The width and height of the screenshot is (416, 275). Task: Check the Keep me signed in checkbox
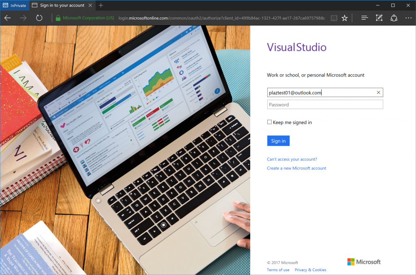click(270, 122)
